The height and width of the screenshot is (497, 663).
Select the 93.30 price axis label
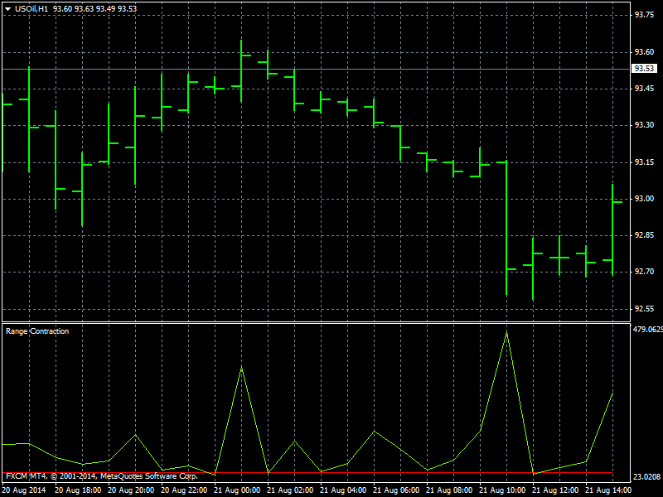(645, 125)
